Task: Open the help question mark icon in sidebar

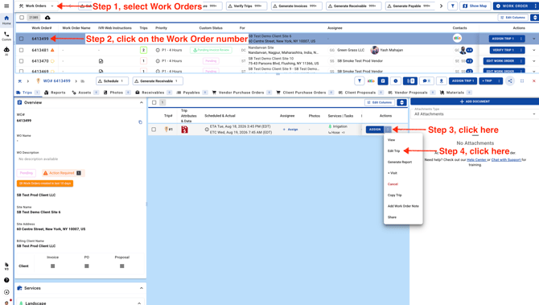Action: [6, 280]
